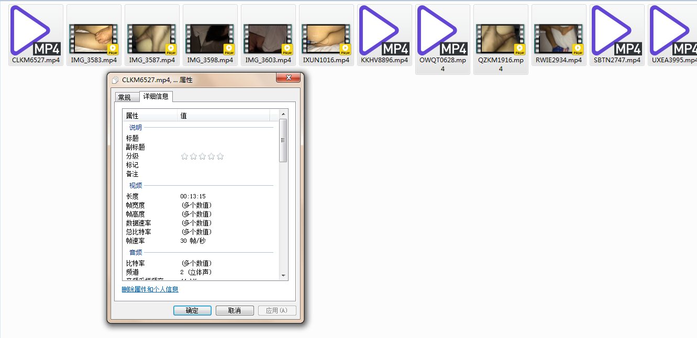
Task: Click the OWQT0628.mp4 file icon
Action: pyautogui.click(x=442, y=31)
